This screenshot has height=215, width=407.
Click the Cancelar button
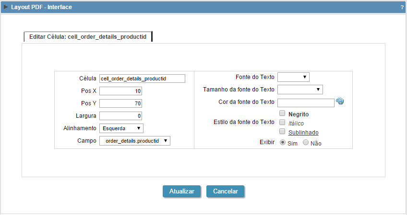tap(226, 191)
